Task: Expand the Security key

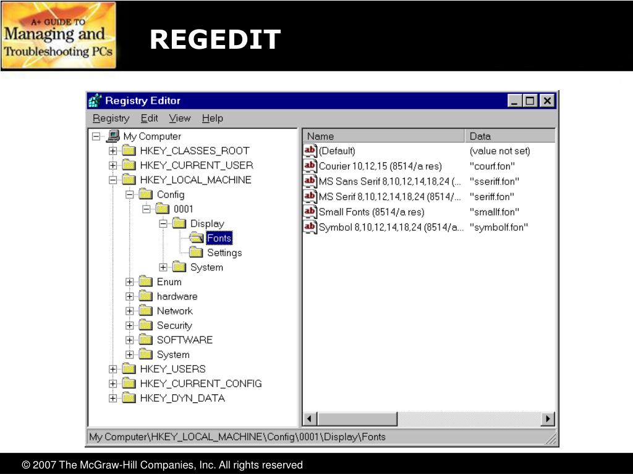Action: 130,325
